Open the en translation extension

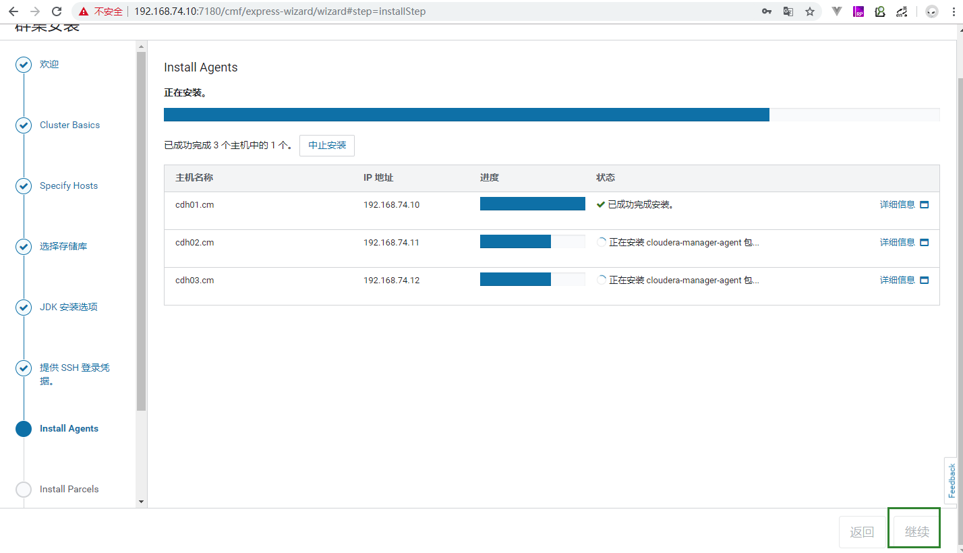902,11
